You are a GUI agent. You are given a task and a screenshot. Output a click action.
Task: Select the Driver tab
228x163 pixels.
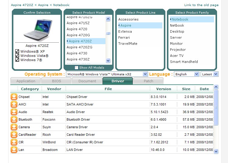point(118,81)
